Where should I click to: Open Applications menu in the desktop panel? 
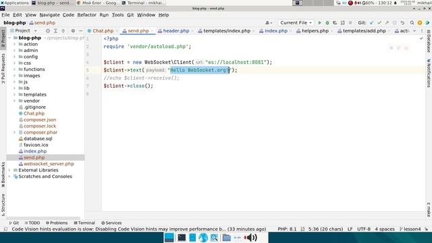tap(14, 3)
